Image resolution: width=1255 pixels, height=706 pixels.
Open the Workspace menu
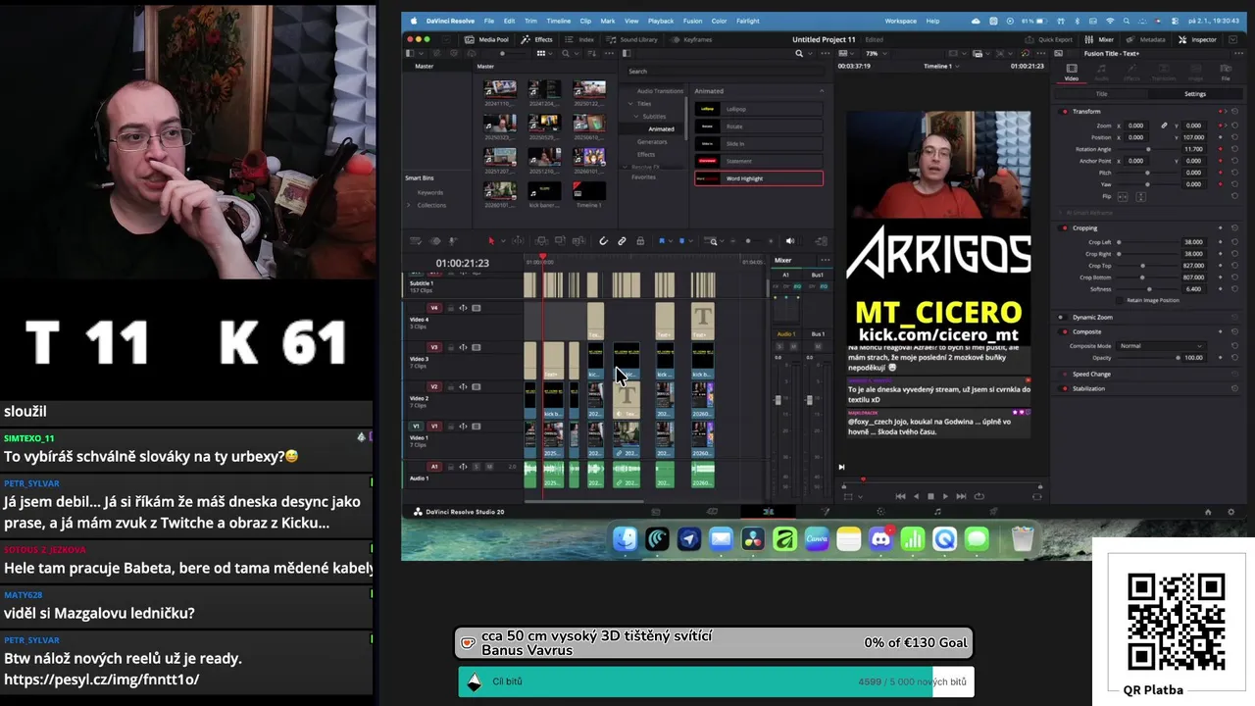900,21
